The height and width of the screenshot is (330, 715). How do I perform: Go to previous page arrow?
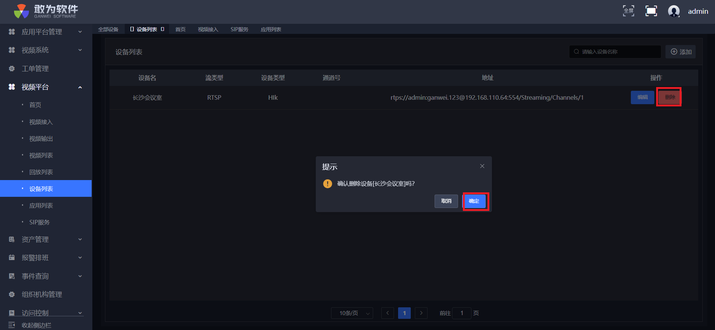(388, 313)
